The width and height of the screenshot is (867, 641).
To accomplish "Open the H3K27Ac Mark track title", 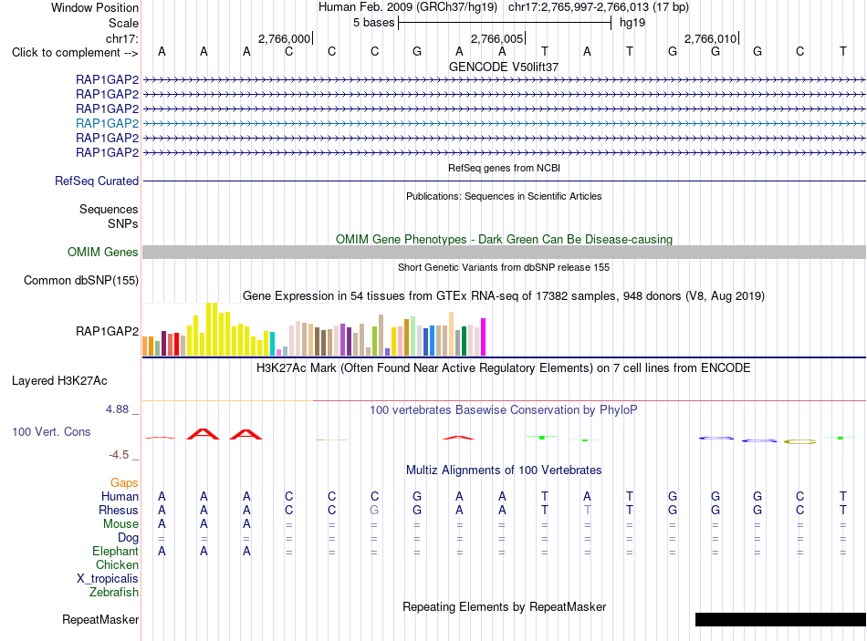I will coord(504,368).
